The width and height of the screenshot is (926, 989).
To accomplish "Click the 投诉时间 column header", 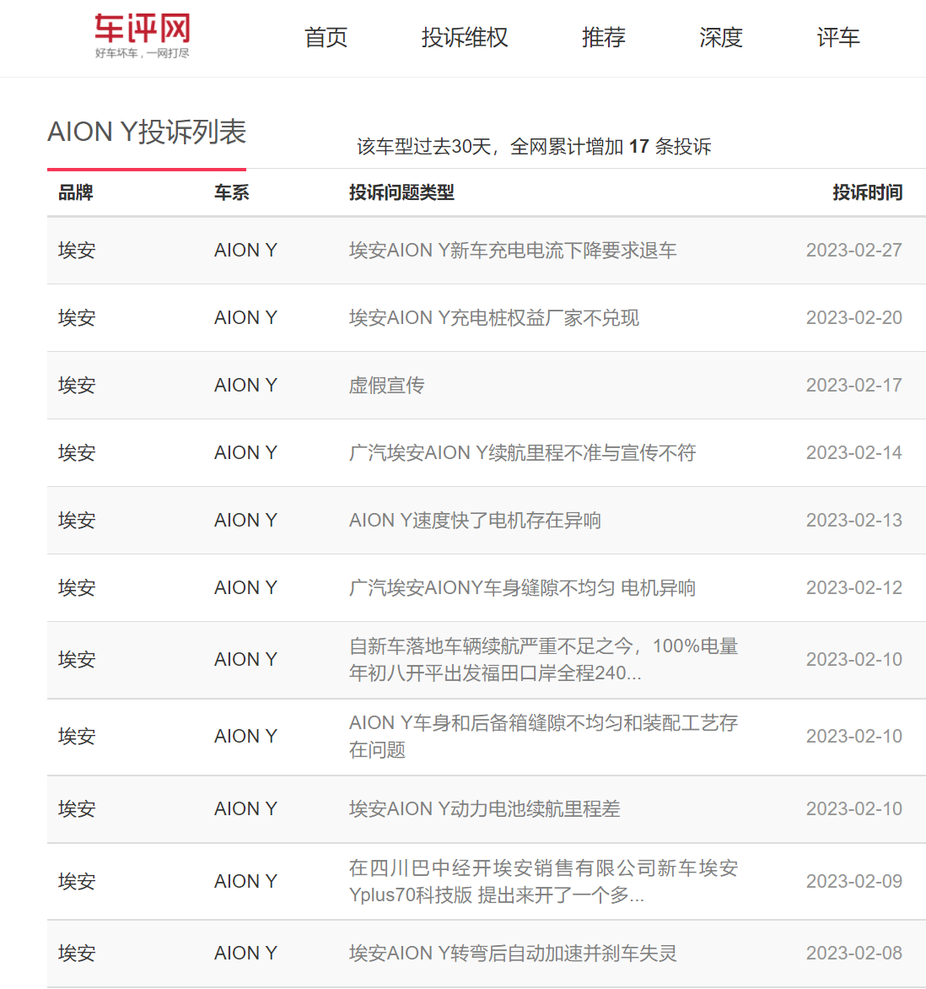I will [x=867, y=192].
